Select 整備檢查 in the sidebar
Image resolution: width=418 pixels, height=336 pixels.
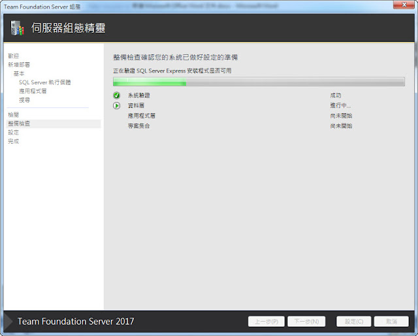click(x=54, y=124)
